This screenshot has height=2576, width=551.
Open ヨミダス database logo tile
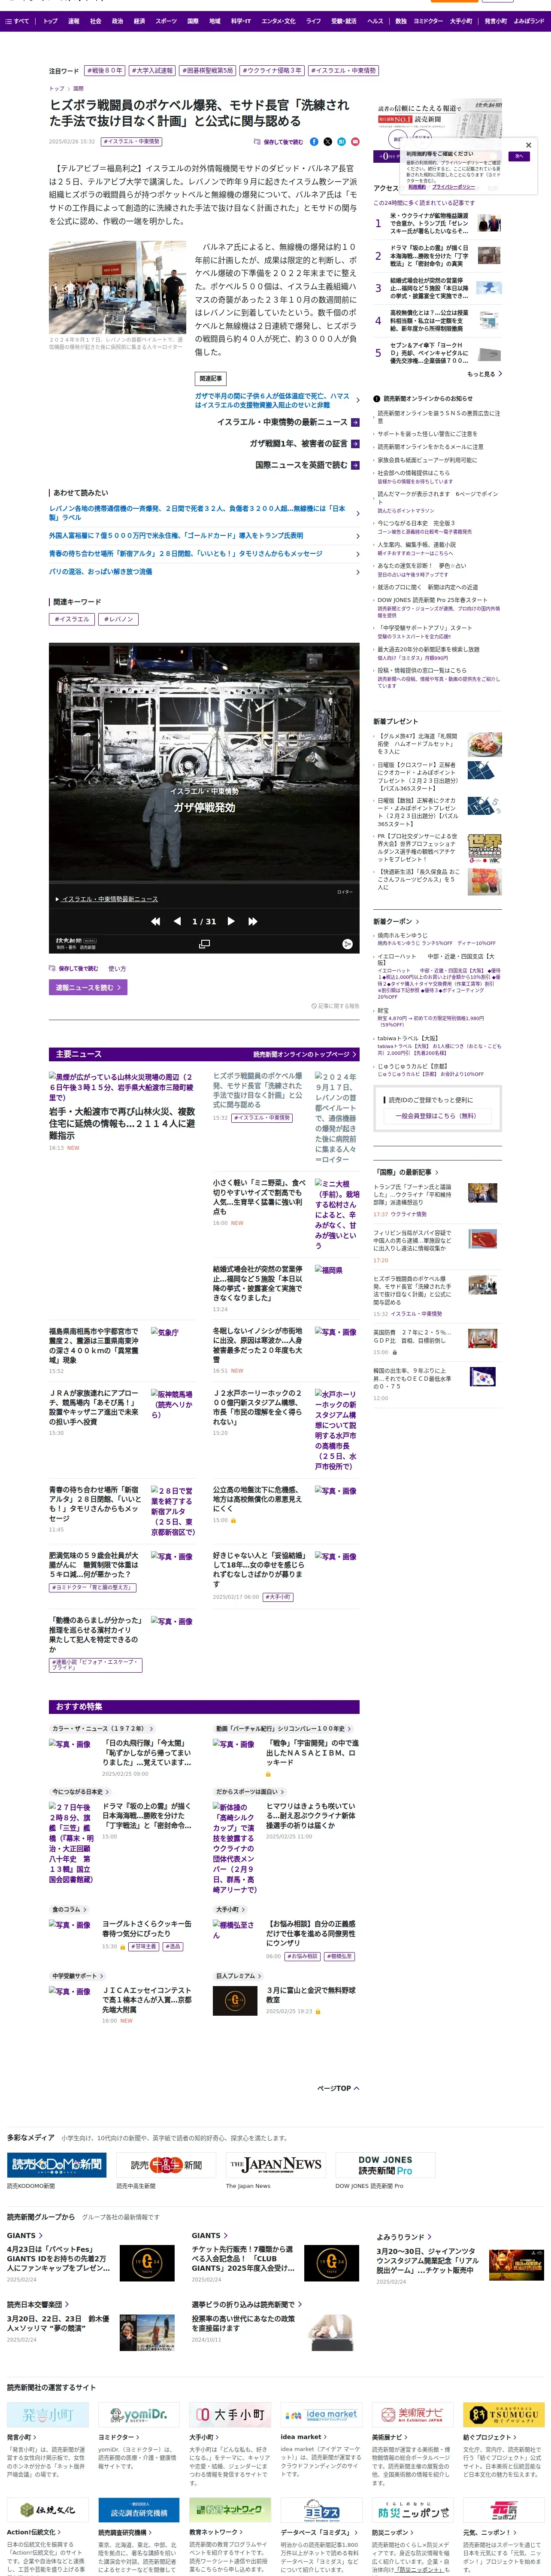tap(321, 2510)
